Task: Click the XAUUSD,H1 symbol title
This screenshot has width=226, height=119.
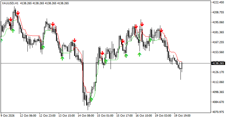Action: (10, 3)
